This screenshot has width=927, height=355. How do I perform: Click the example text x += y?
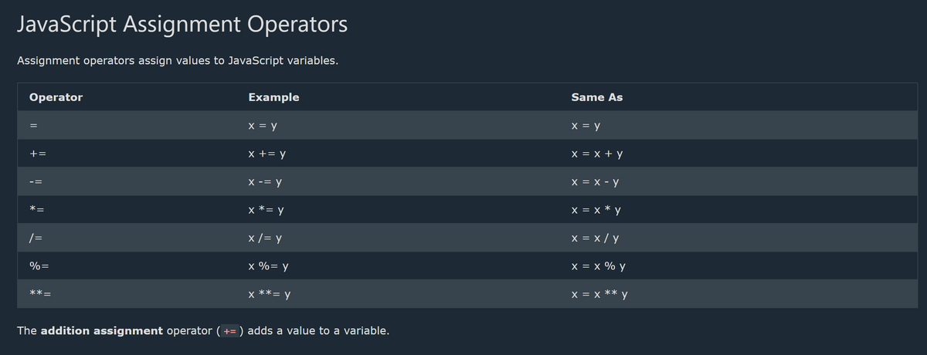point(267,154)
